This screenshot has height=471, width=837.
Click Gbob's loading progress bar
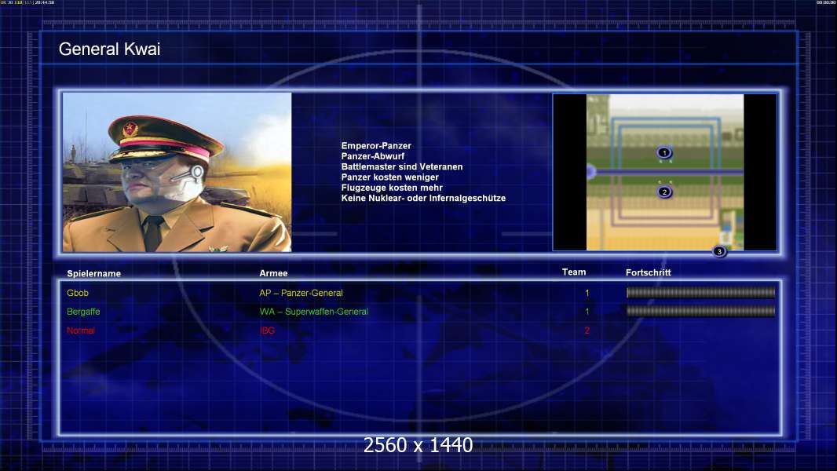[x=700, y=292]
